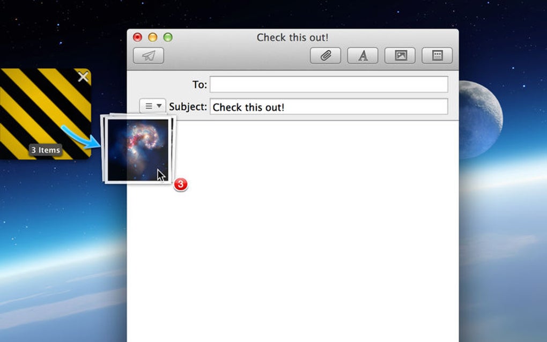Edit the subject "Check this out!"
The height and width of the screenshot is (342, 547).
pos(329,107)
